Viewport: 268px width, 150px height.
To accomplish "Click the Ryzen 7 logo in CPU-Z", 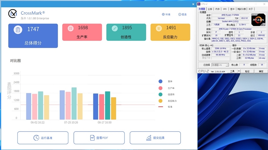I will (258, 20).
